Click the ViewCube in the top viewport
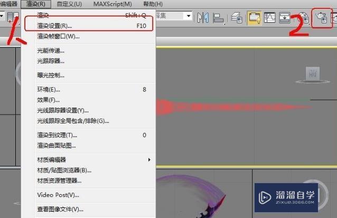 click(x=313, y=75)
